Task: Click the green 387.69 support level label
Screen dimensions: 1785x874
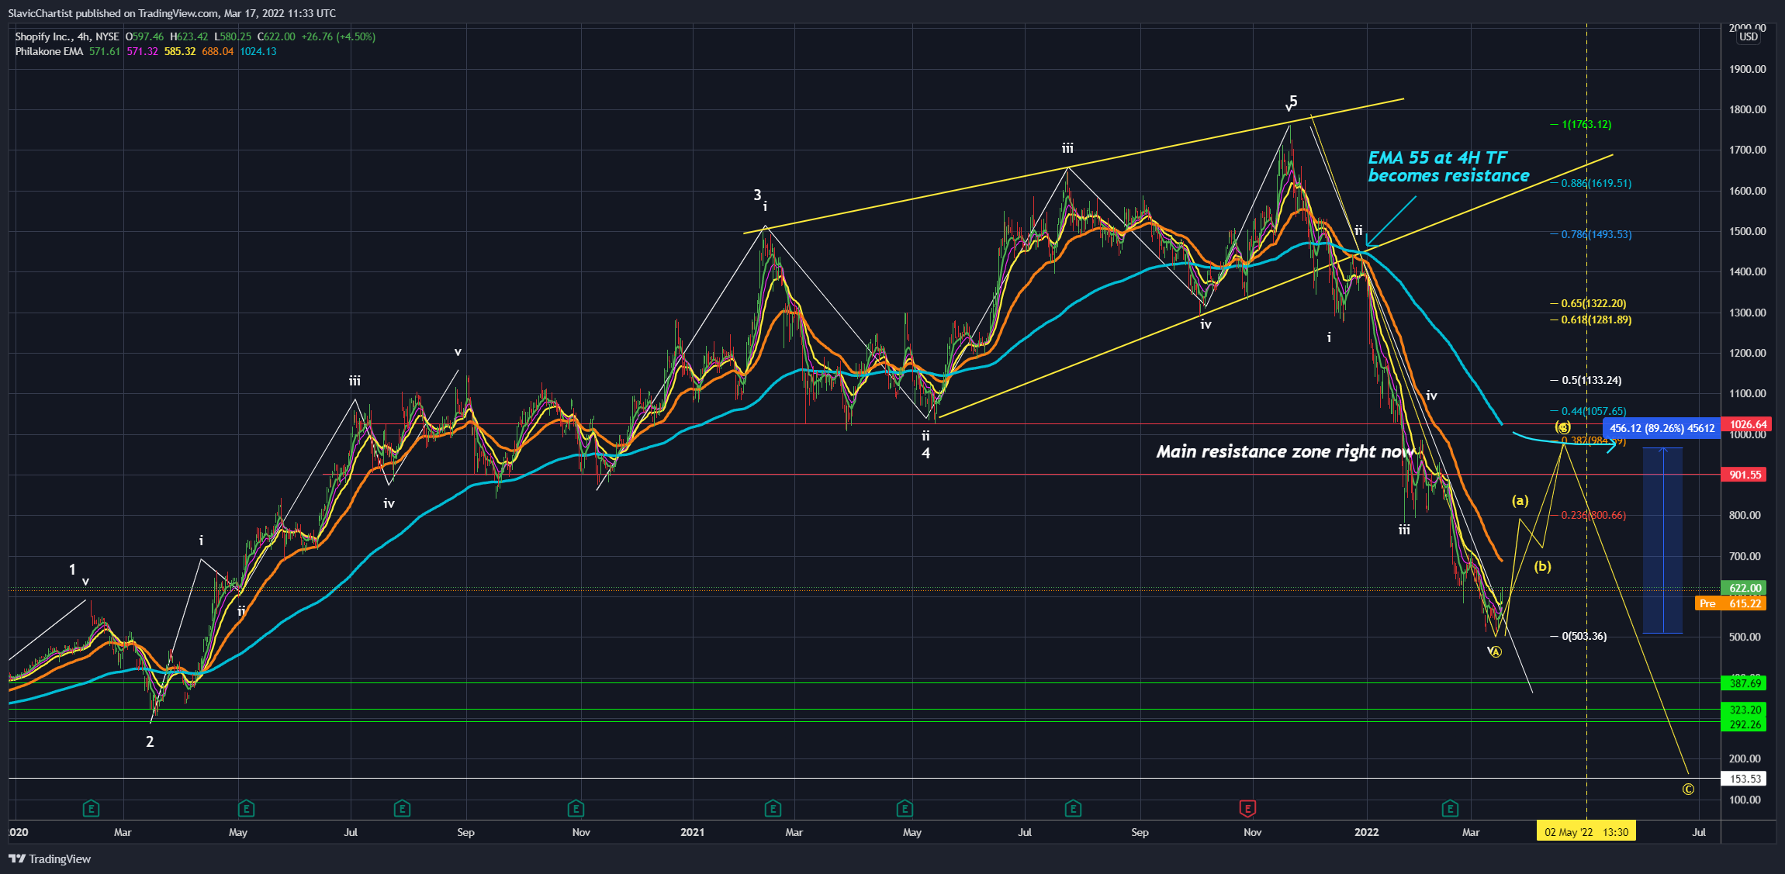Action: (x=1744, y=683)
